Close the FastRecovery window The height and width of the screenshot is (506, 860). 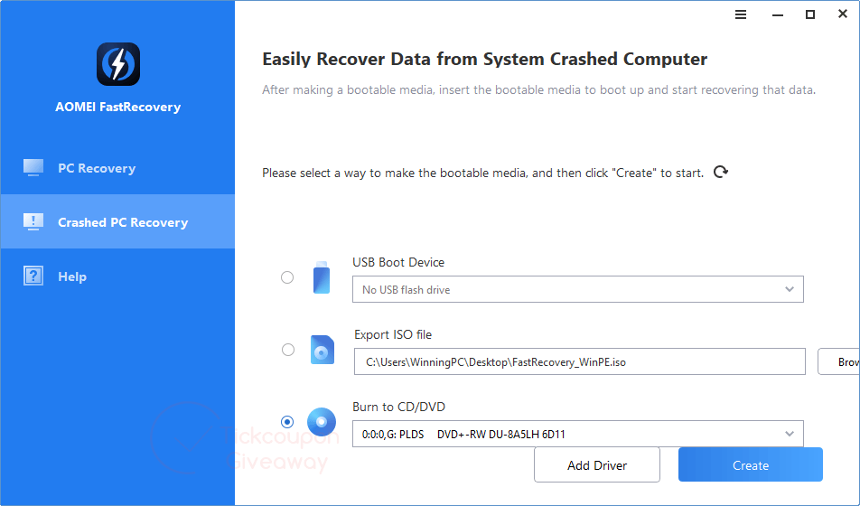[843, 14]
